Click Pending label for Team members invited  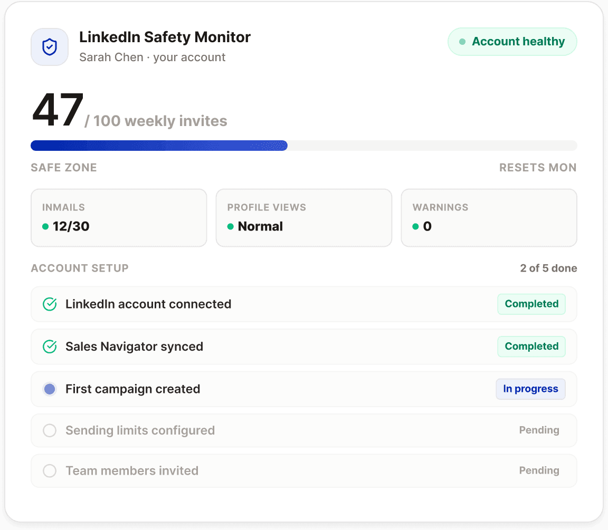pyautogui.click(x=539, y=470)
